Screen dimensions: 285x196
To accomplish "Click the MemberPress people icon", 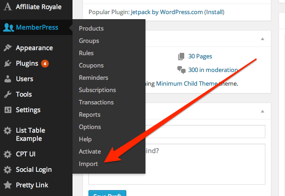I will [9, 27].
